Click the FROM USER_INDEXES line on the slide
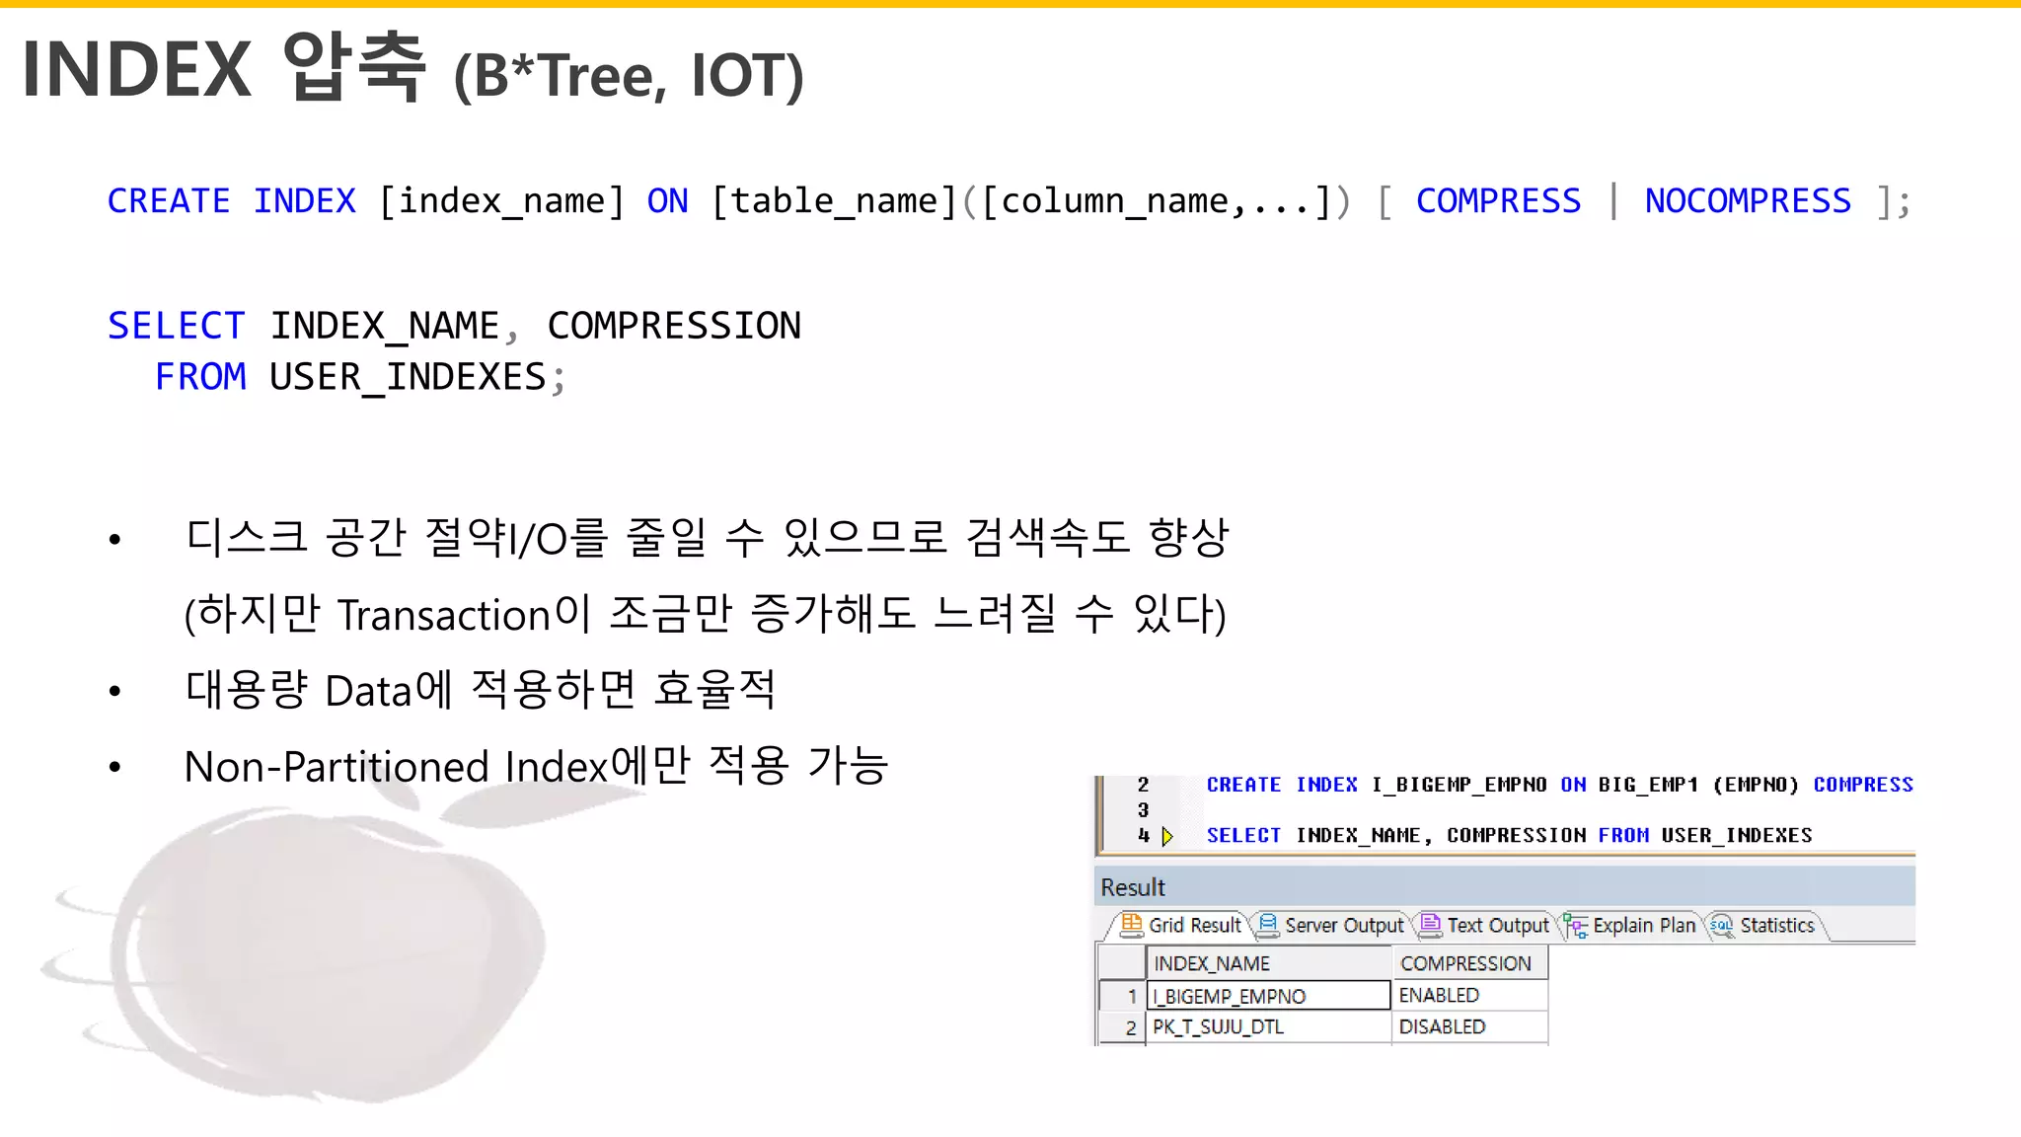 pyautogui.click(x=360, y=377)
